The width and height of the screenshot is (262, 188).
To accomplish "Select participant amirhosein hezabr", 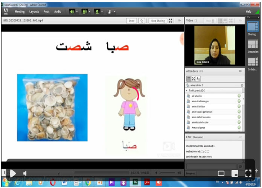I will [213, 122].
